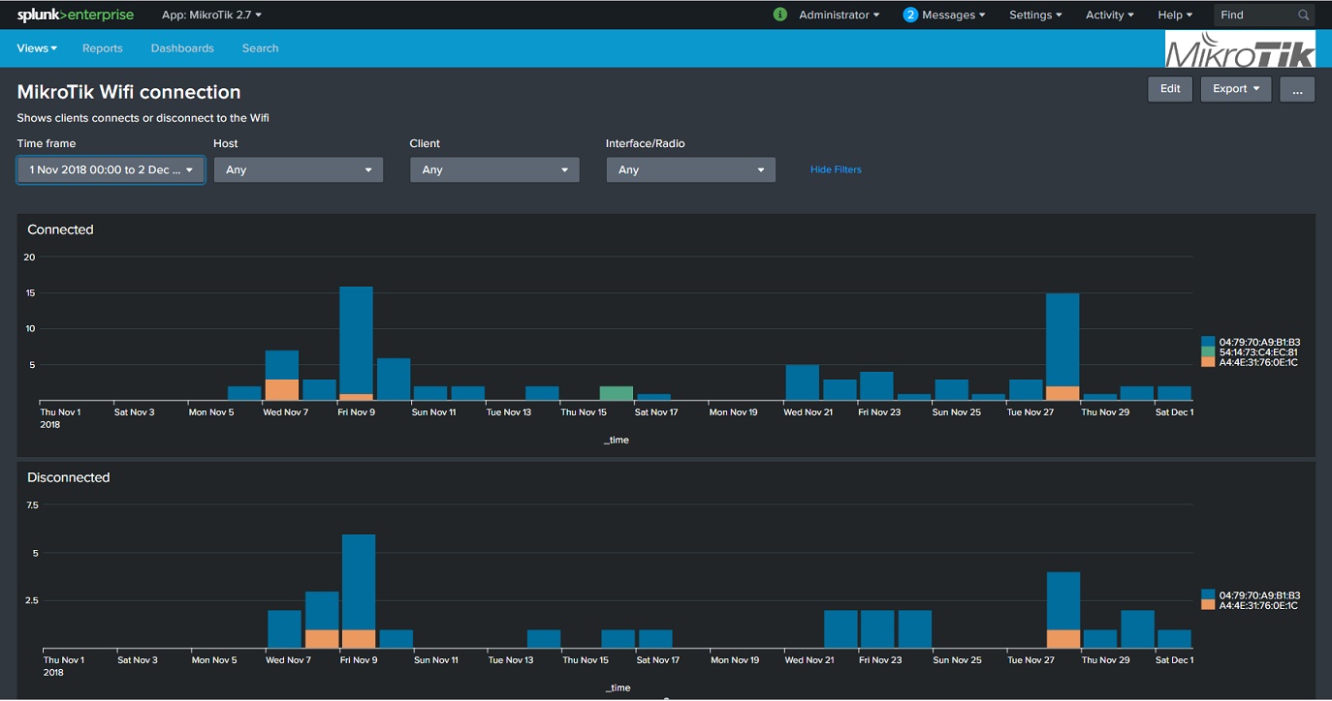1332x701 pixels.
Task: Click blue legend swatch 04:79:70:A9:B1:B3 in Connected
Action: click(x=1208, y=342)
